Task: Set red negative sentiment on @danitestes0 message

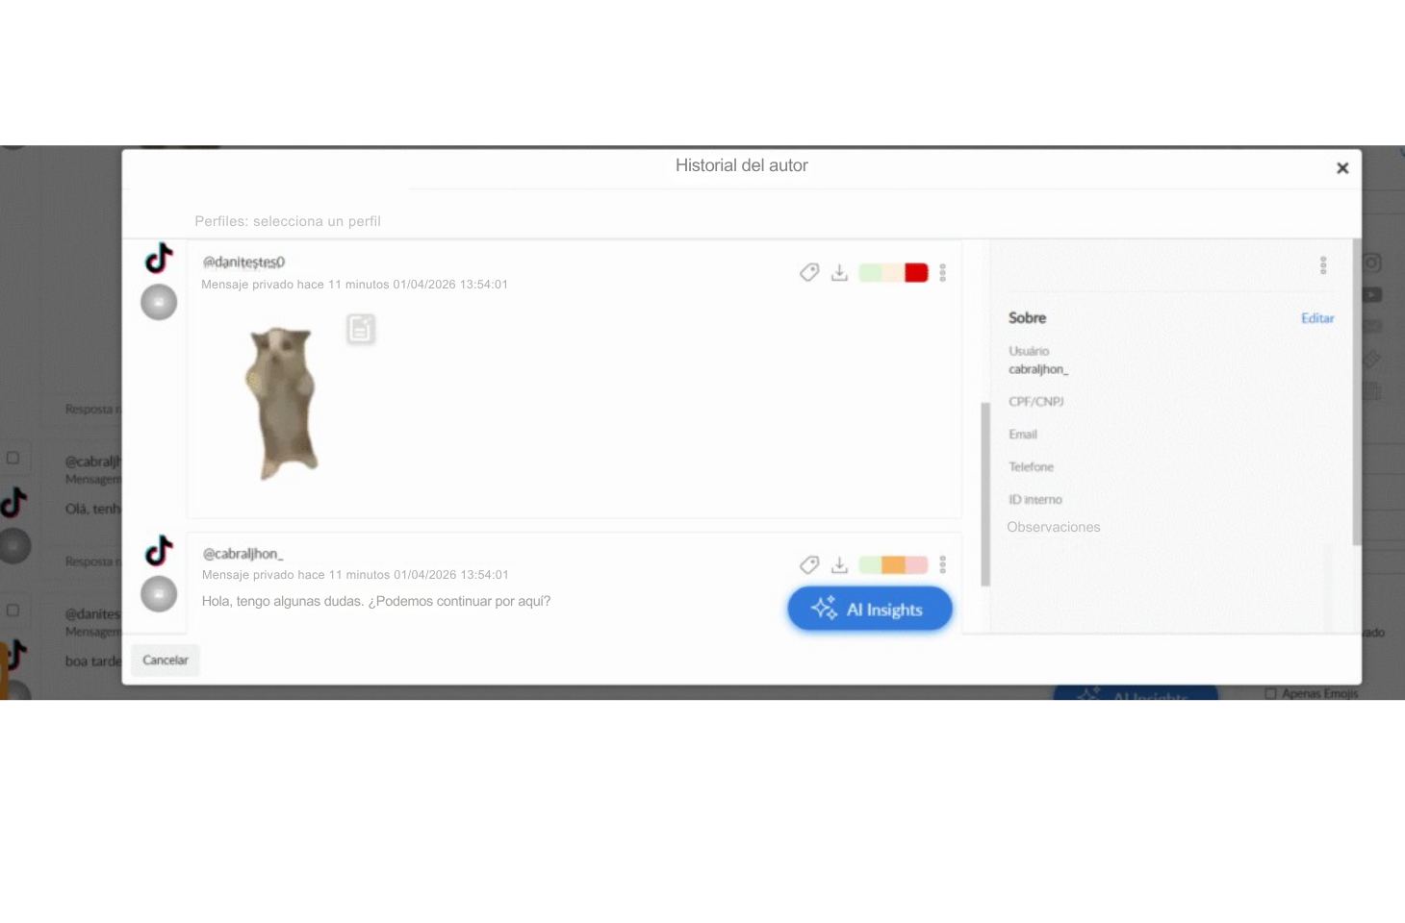Action: pos(916,273)
